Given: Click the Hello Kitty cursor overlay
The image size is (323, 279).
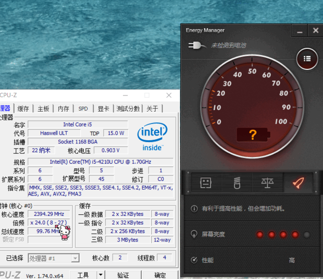Looking at the screenshot, I should pos(64,232).
